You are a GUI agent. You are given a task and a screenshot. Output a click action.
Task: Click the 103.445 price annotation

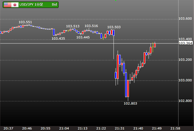click(x=83, y=37)
